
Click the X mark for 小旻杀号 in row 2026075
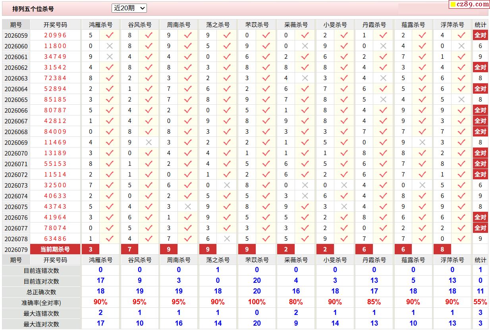coord(344,207)
